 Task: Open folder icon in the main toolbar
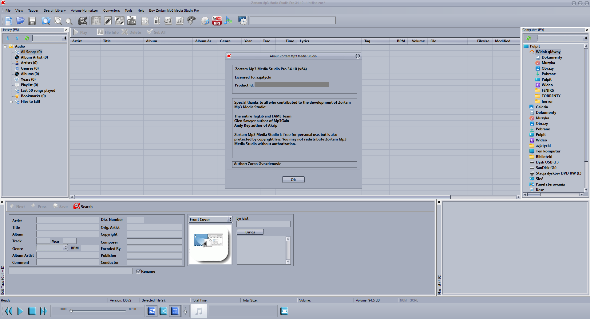point(20,21)
